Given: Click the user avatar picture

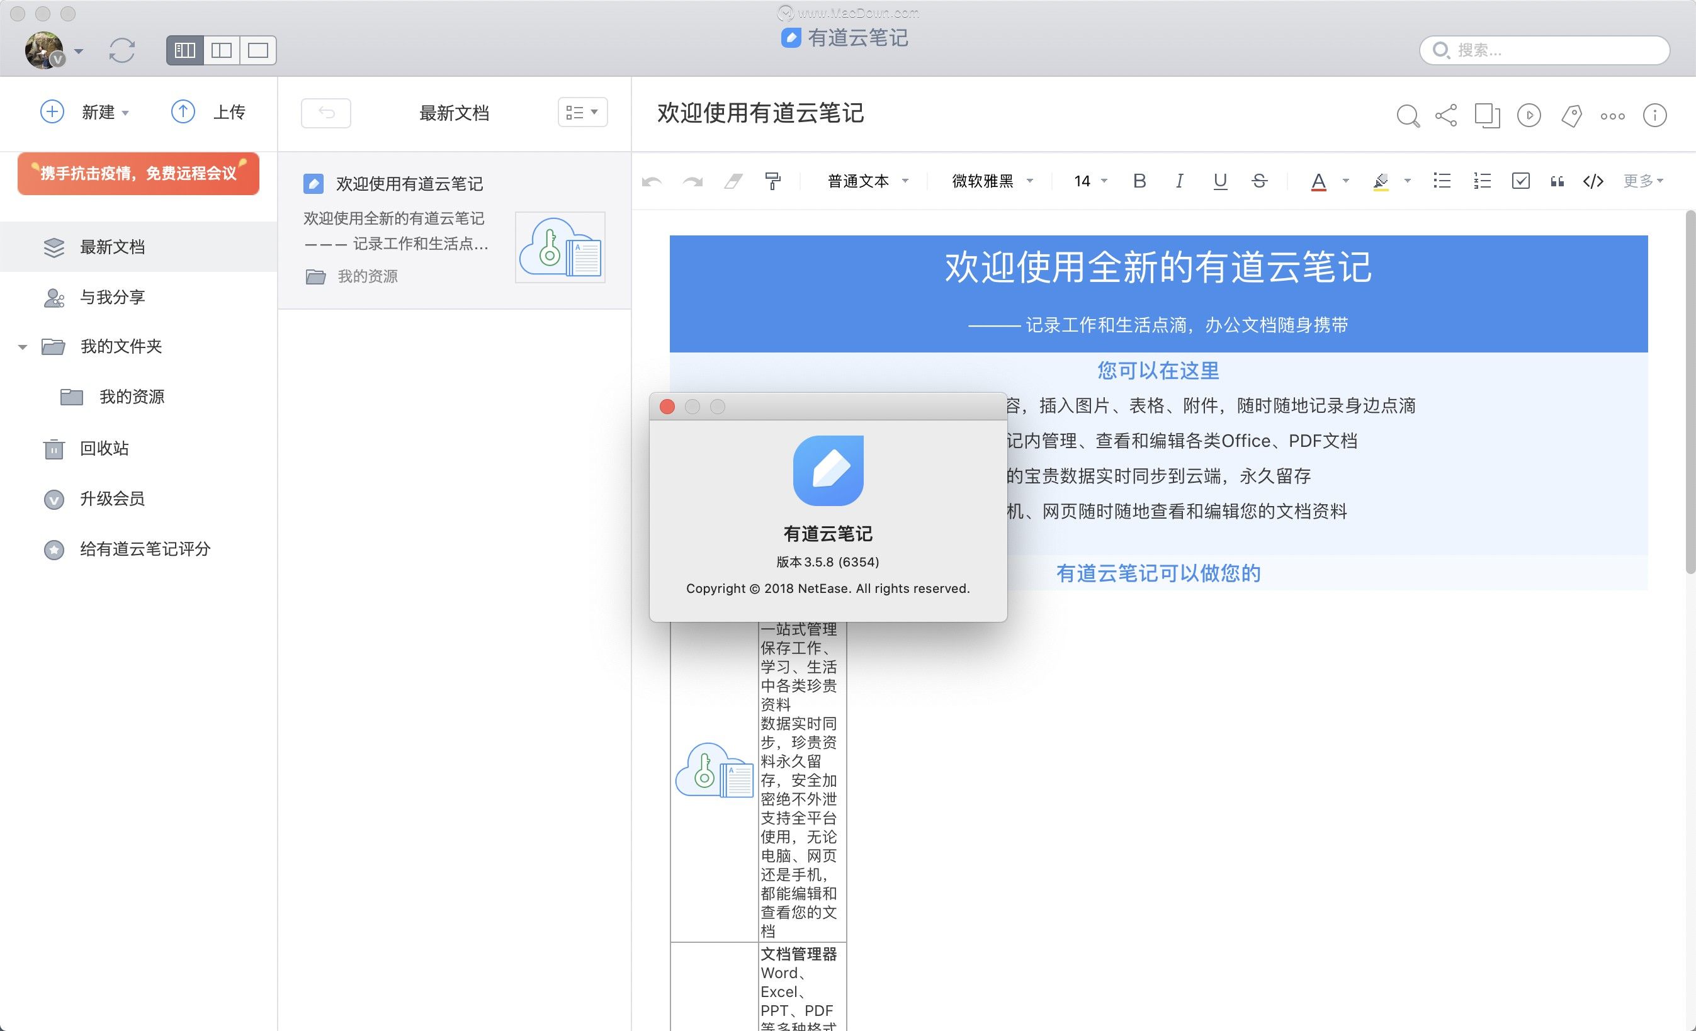Looking at the screenshot, I should coord(45,50).
